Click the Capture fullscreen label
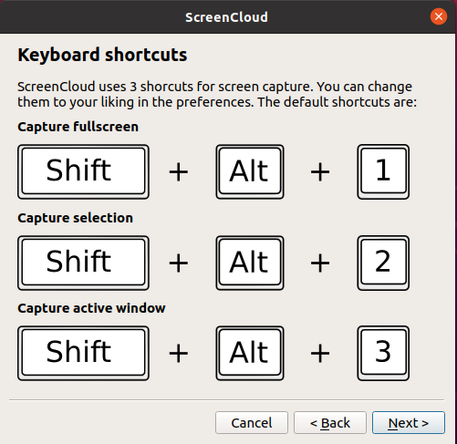This screenshot has width=457, height=444. (78, 127)
